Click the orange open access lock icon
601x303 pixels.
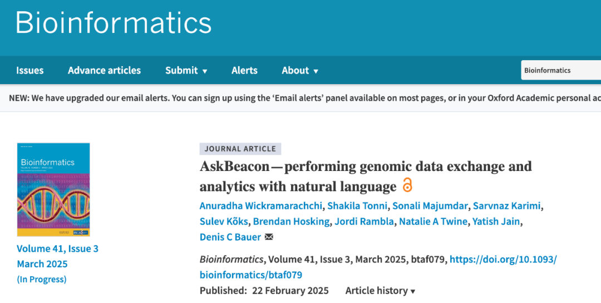407,185
